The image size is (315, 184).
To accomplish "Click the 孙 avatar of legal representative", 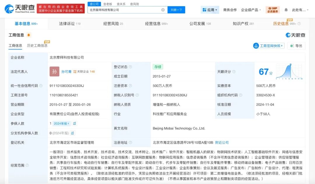I will [55, 72].
